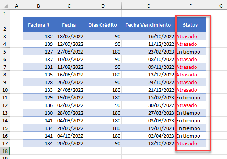Viewport: 227px width, 159px height.
Task: Select date cell 04/10/2022
Action: (69, 136)
